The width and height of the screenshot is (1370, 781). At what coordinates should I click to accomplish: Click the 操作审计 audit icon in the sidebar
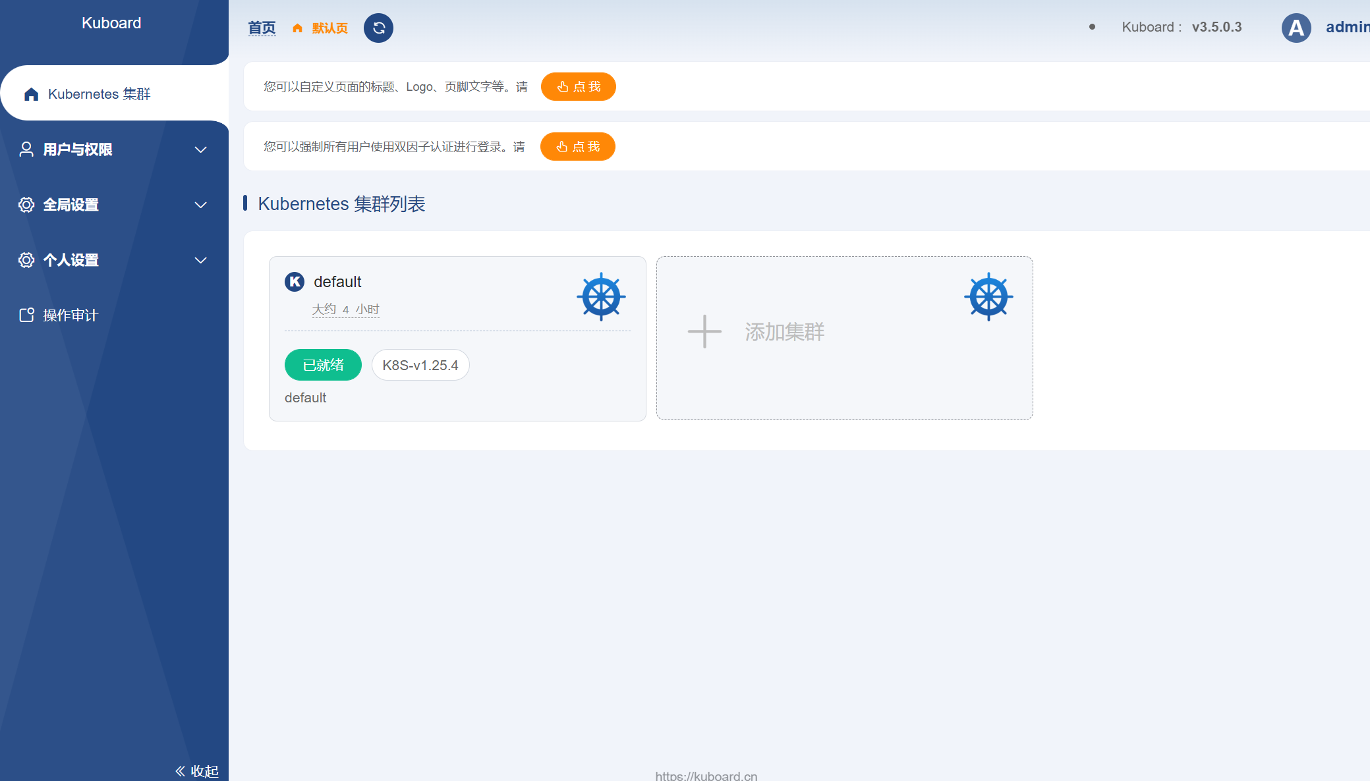click(26, 315)
